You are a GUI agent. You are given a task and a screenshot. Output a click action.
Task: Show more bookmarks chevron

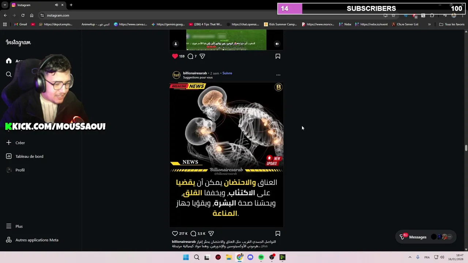pos(429,24)
